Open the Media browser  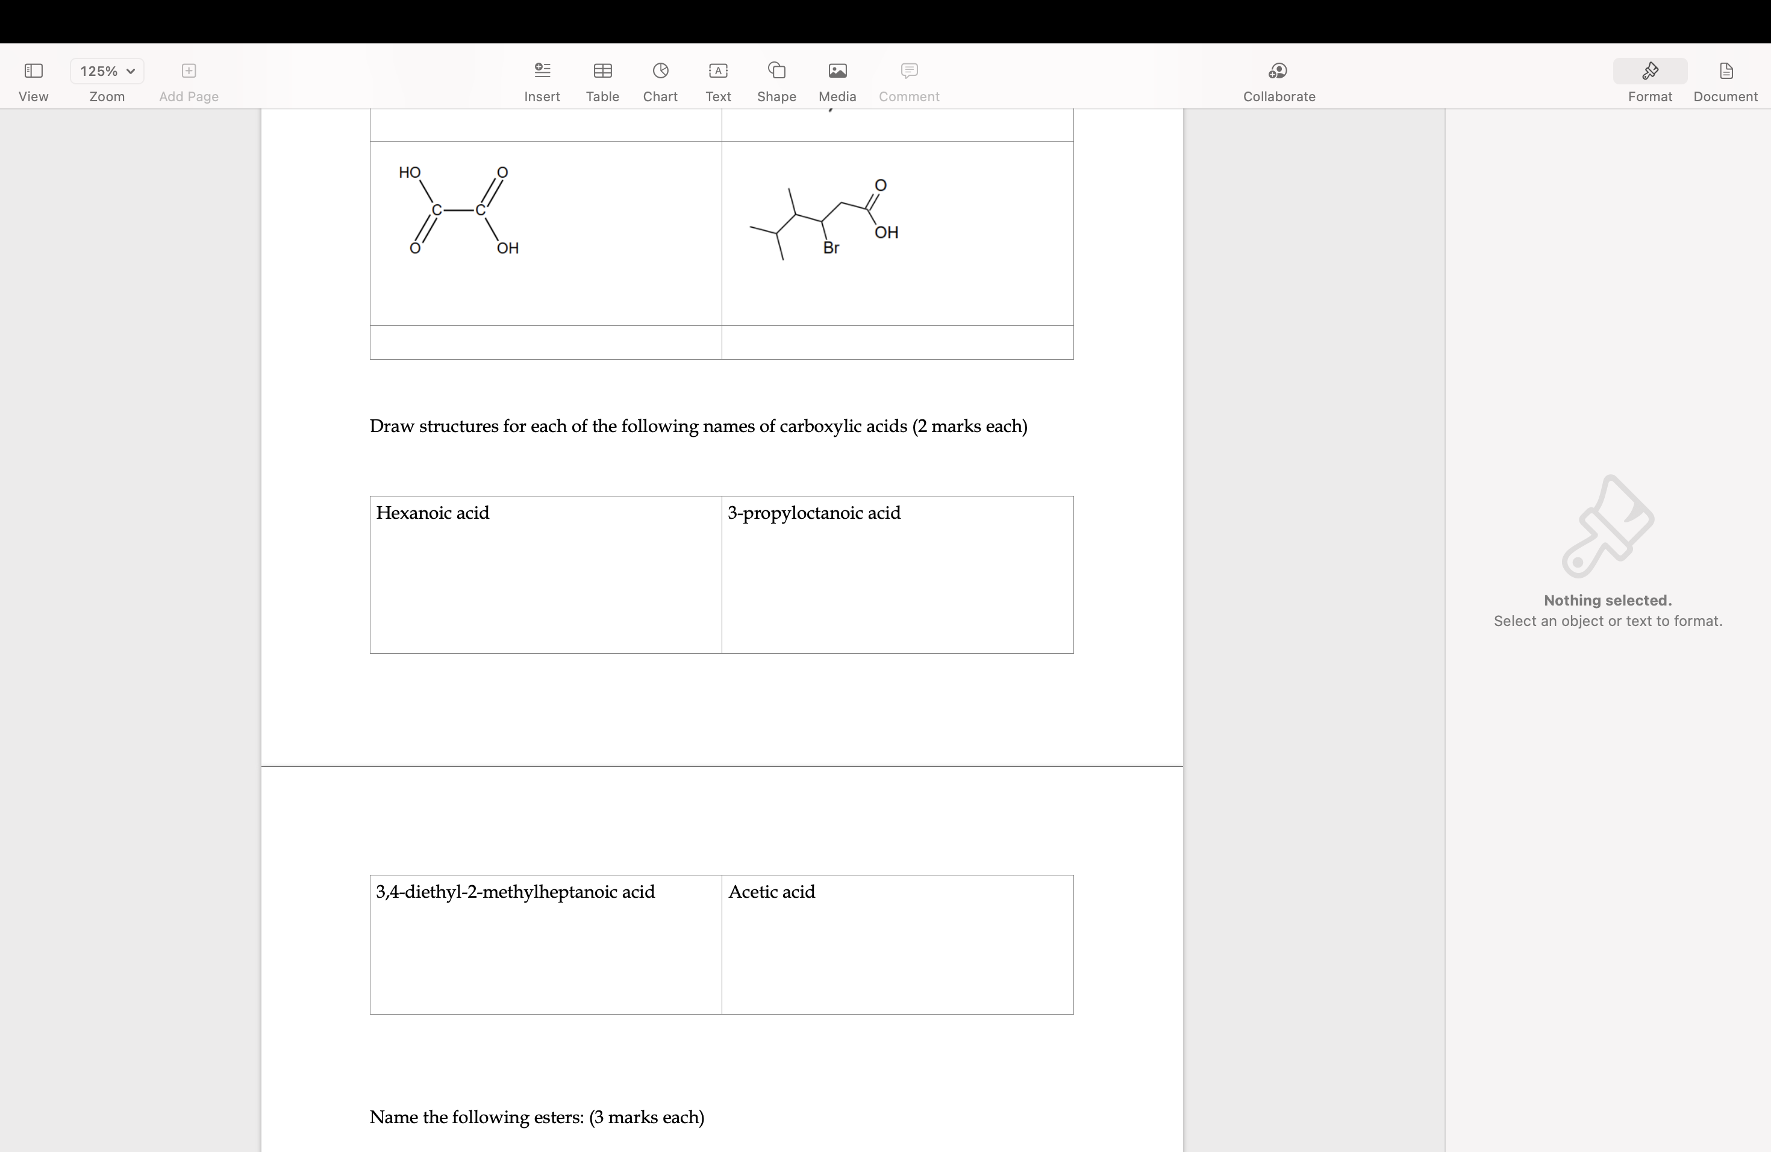pyautogui.click(x=836, y=80)
